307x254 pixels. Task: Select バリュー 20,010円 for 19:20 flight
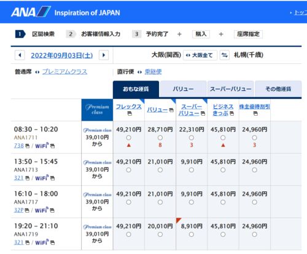160,234
